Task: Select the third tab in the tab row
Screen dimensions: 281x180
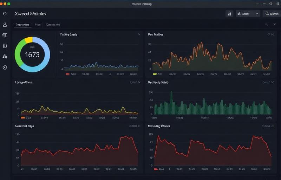Action: [53, 25]
